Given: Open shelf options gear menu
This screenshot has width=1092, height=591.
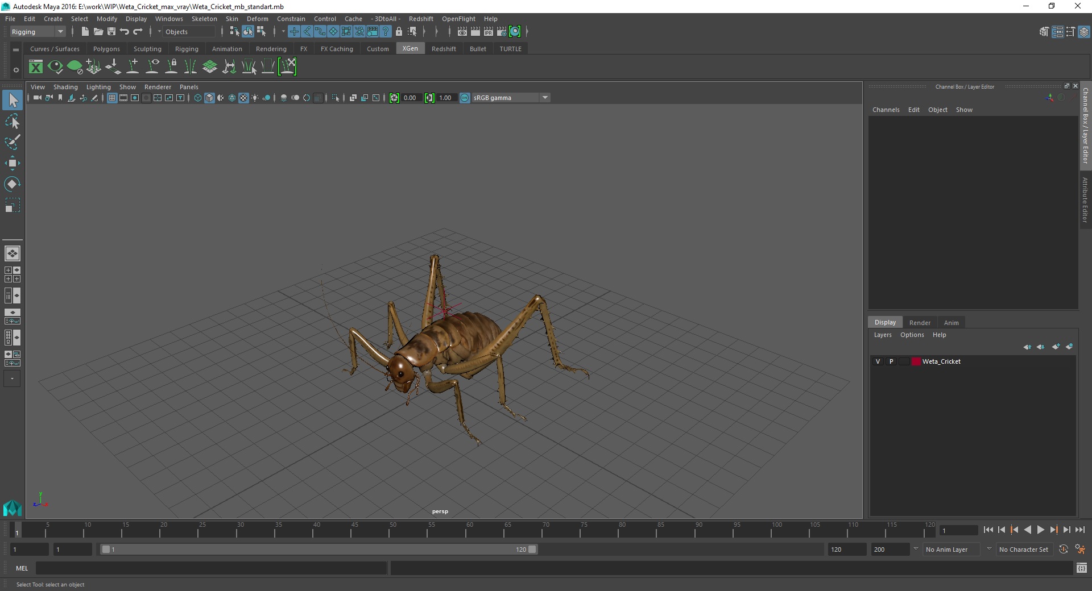Looking at the screenshot, I should 16,70.
